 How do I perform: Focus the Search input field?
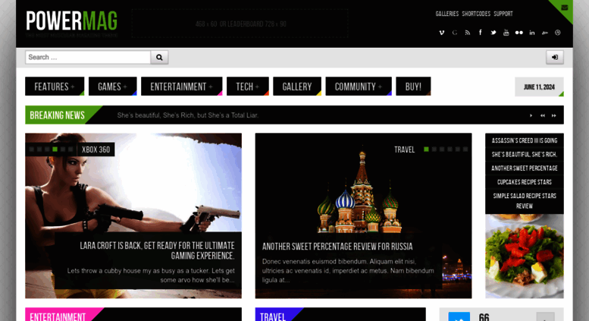click(88, 57)
